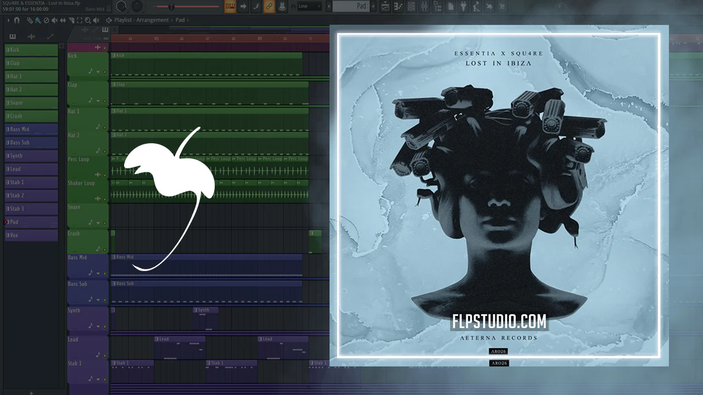
Task: Open the Synth track dropdown arrow
Action: (99, 326)
